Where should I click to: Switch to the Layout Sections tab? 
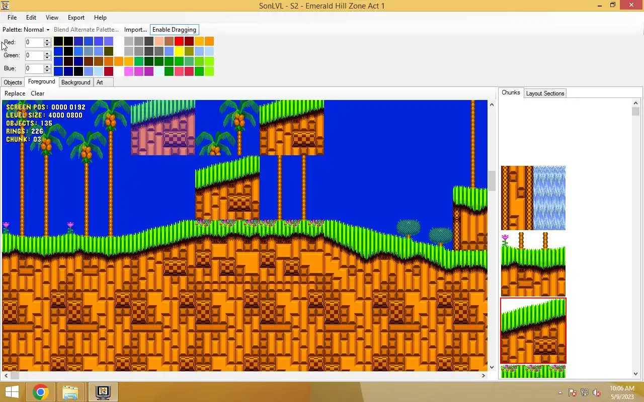pos(545,93)
